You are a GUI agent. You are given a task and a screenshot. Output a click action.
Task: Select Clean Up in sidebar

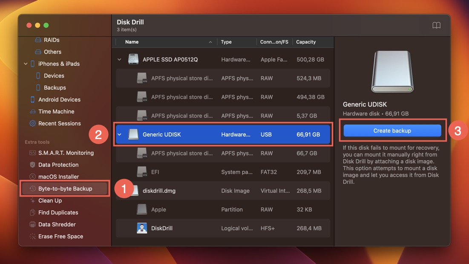click(50, 200)
